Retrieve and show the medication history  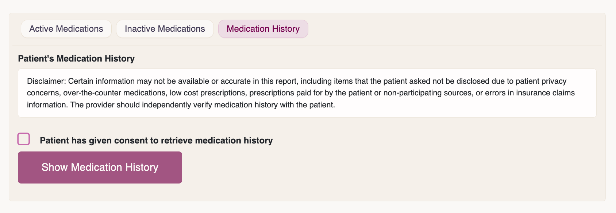(x=100, y=167)
